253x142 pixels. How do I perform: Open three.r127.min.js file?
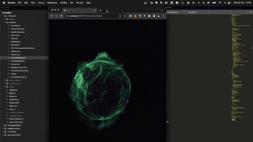point(16,122)
